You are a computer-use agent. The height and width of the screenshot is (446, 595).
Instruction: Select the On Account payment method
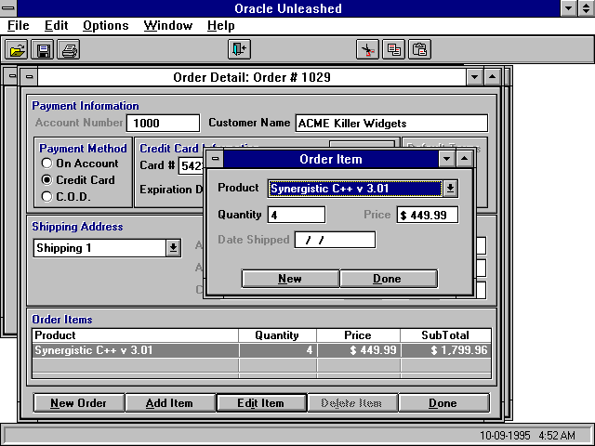pyautogui.click(x=46, y=164)
